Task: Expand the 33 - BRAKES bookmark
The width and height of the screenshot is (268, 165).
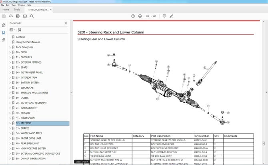Action: click(10, 128)
